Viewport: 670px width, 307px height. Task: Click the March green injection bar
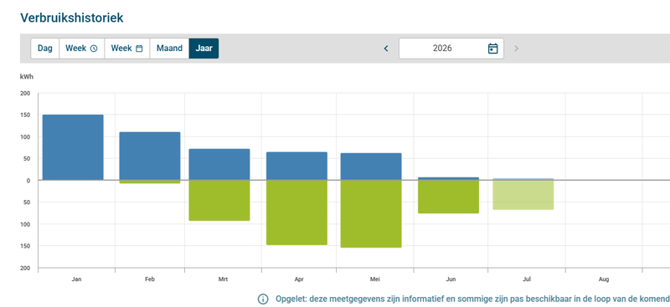pyautogui.click(x=219, y=200)
